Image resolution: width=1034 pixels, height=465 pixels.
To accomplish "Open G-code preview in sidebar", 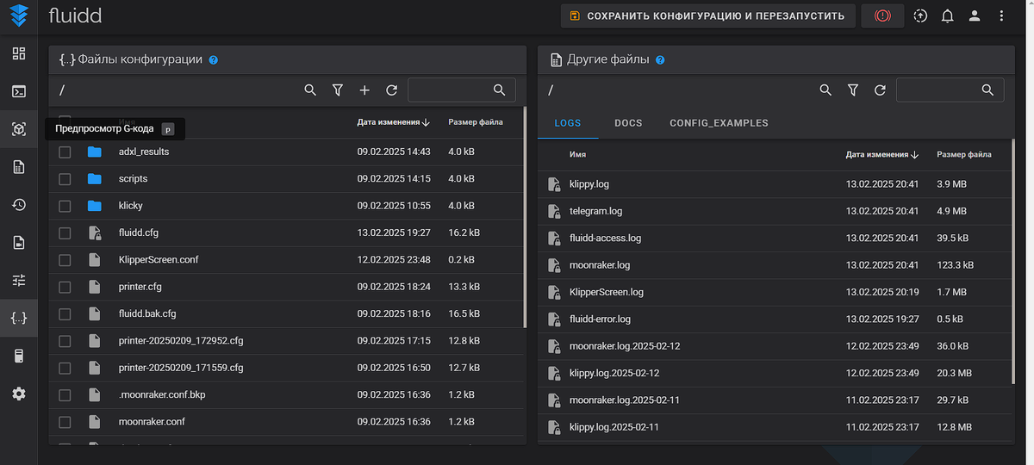I will (19, 129).
